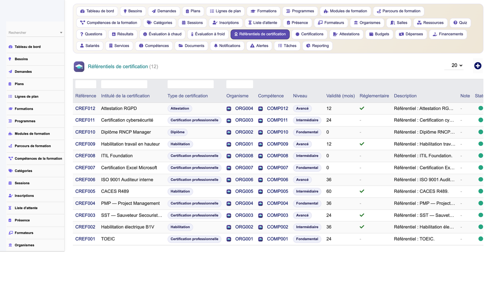This screenshot has width=492, height=304.
Task: Click the Formations graduation icon in sidebar
Action: pyautogui.click(x=10, y=109)
